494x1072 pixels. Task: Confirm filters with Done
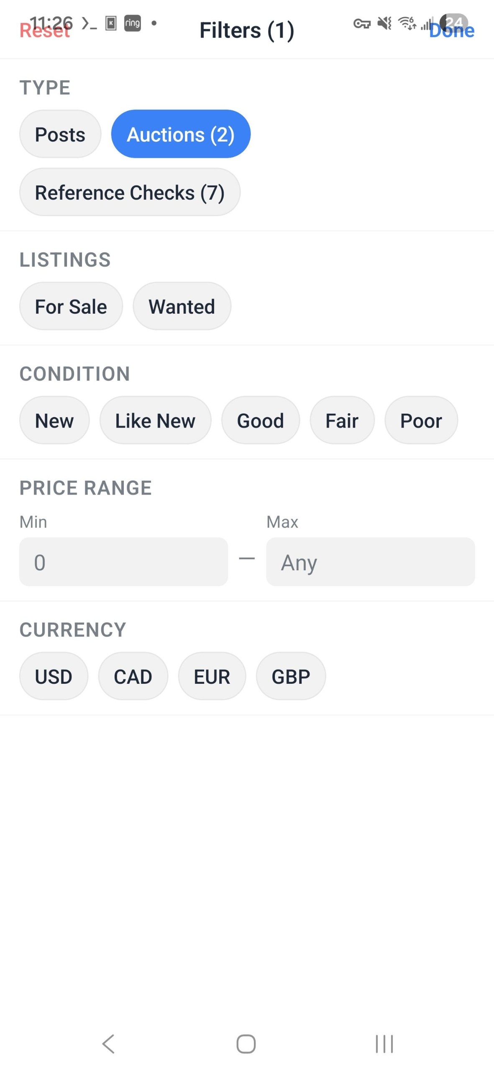[x=452, y=31]
